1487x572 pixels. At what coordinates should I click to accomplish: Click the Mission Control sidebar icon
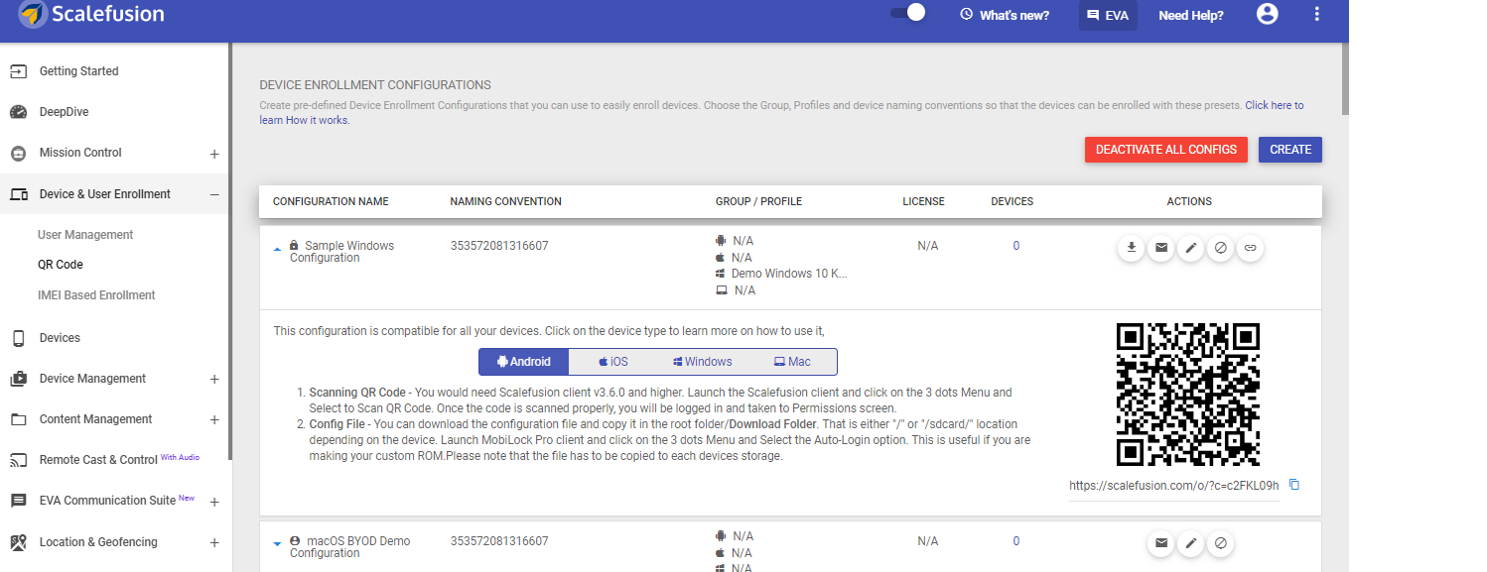(x=18, y=154)
